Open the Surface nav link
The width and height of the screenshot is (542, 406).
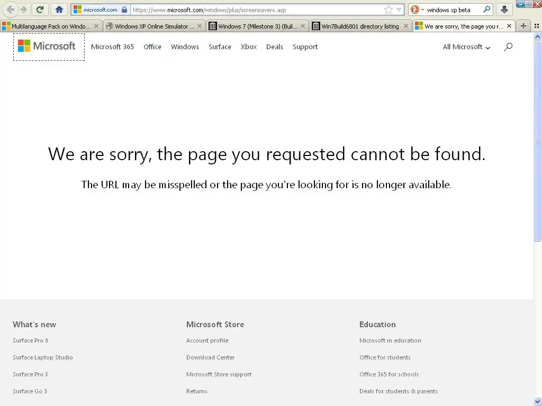(x=220, y=47)
